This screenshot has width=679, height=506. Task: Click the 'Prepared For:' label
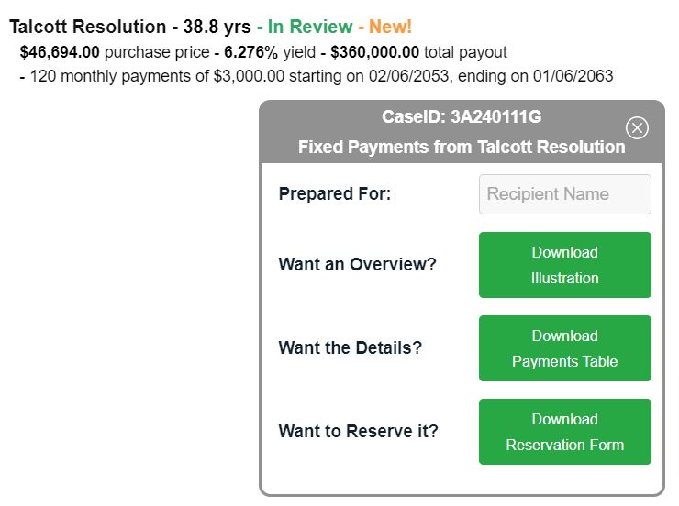(x=335, y=193)
